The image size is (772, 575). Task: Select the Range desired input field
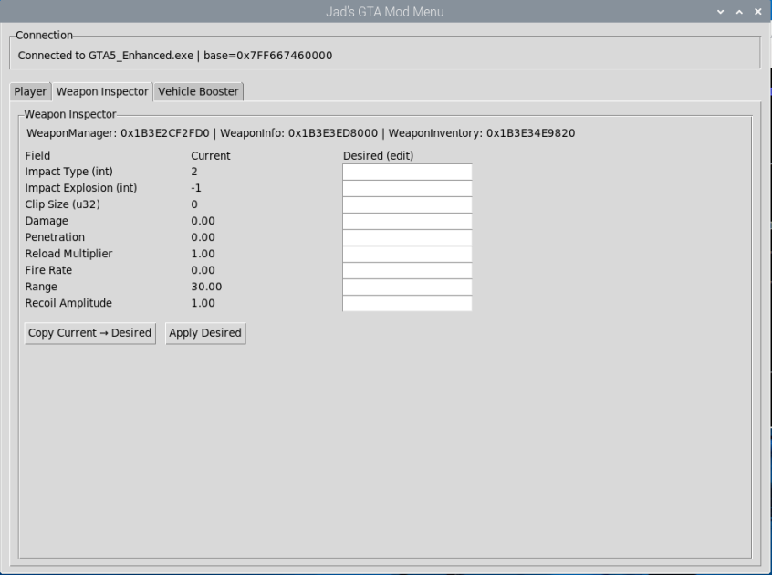click(406, 286)
